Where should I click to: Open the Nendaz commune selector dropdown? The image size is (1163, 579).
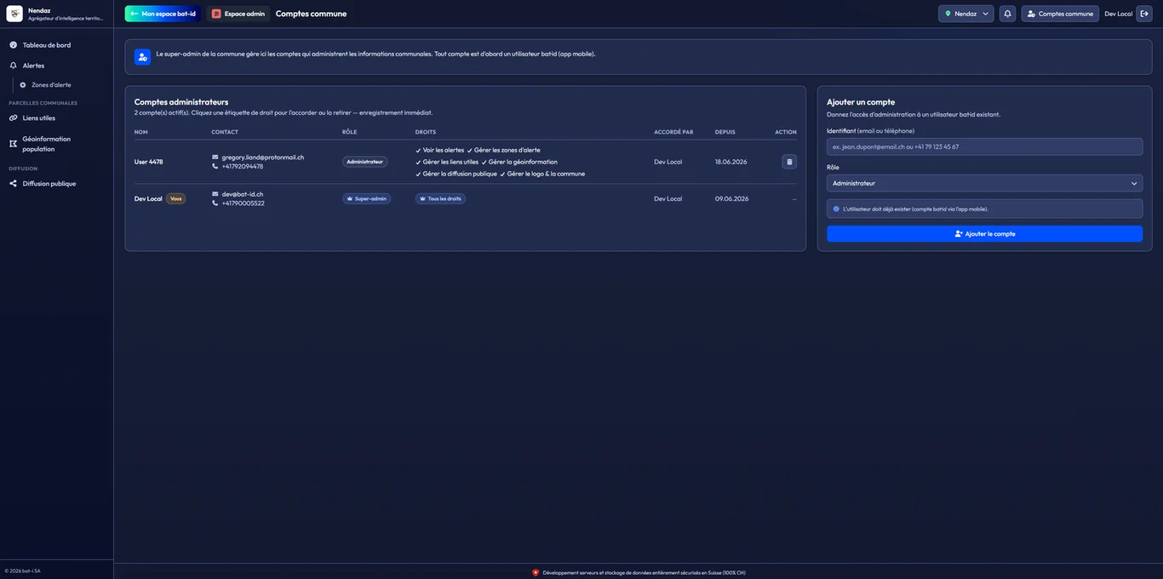coord(965,14)
